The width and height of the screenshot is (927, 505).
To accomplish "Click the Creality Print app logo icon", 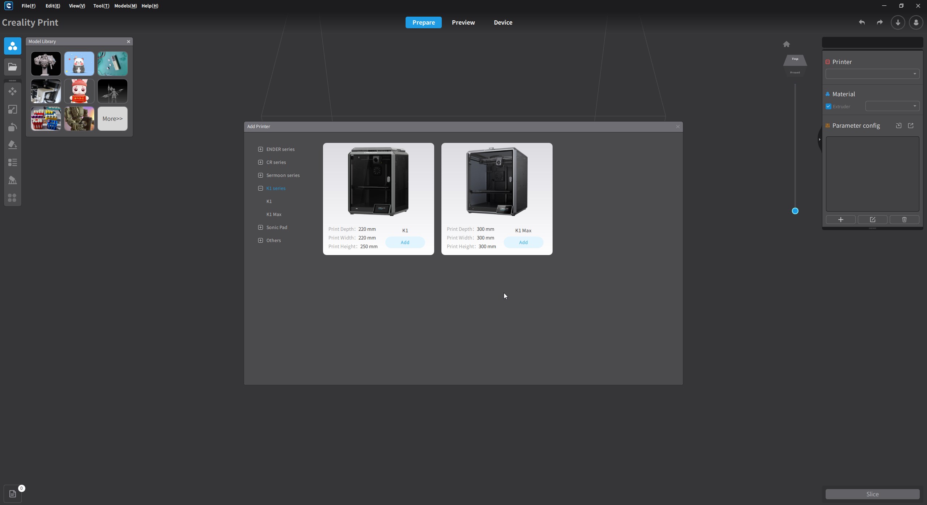I will 9,6.
